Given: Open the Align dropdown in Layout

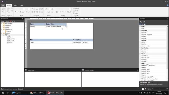Looking at the screenshot, I should (x=76, y=13).
